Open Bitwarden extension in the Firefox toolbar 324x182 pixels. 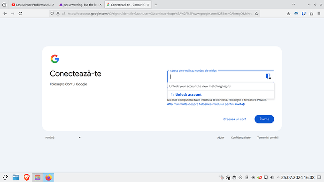pyautogui.click(x=303, y=14)
